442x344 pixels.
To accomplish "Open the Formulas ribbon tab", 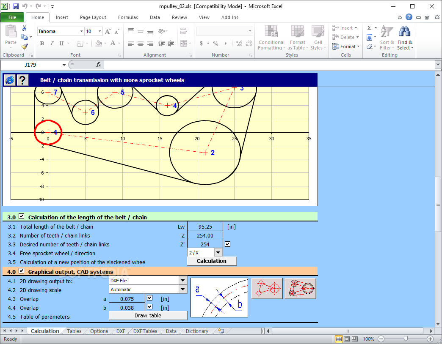I will point(128,17).
